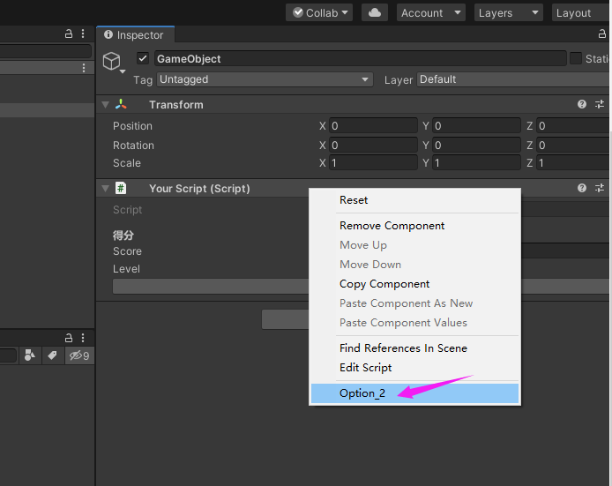The image size is (612, 486).
Task: Select Option_2 menu entry
Action: (414, 393)
